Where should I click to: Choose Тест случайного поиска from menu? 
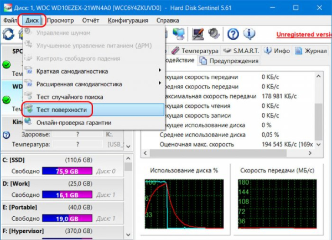(x=69, y=97)
